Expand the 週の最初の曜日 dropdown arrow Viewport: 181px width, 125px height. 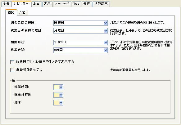pos(106,23)
